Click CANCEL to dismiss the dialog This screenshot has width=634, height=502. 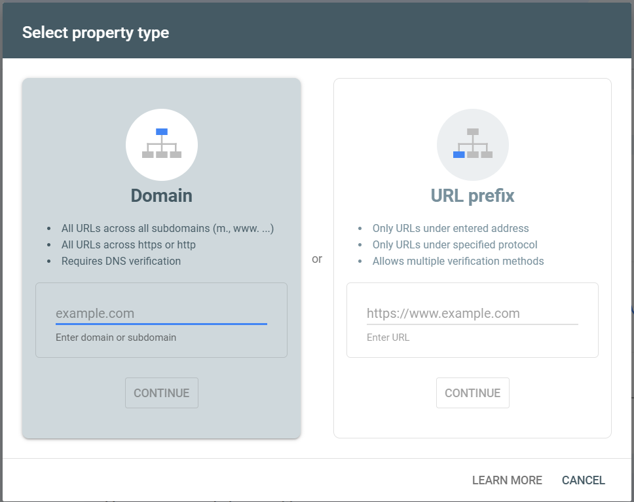coord(583,480)
